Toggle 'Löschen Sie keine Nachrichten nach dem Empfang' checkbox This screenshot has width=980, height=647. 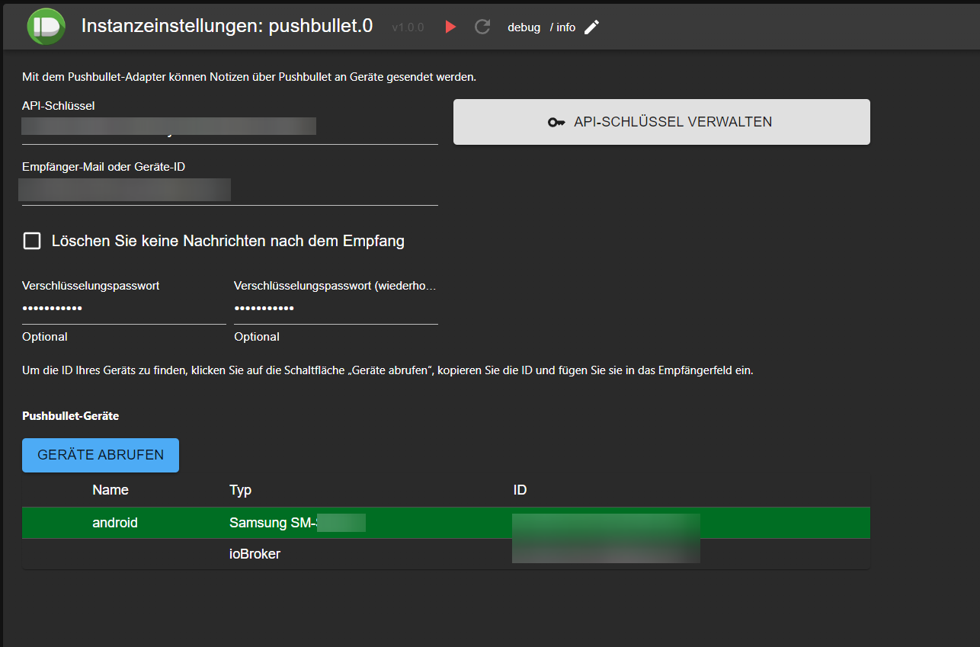(x=32, y=242)
